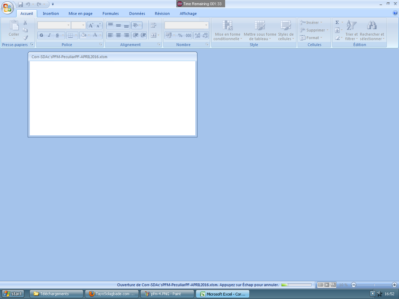Merge and center the selected cells
Viewport: 399px width, 299px height.
tap(153, 35)
